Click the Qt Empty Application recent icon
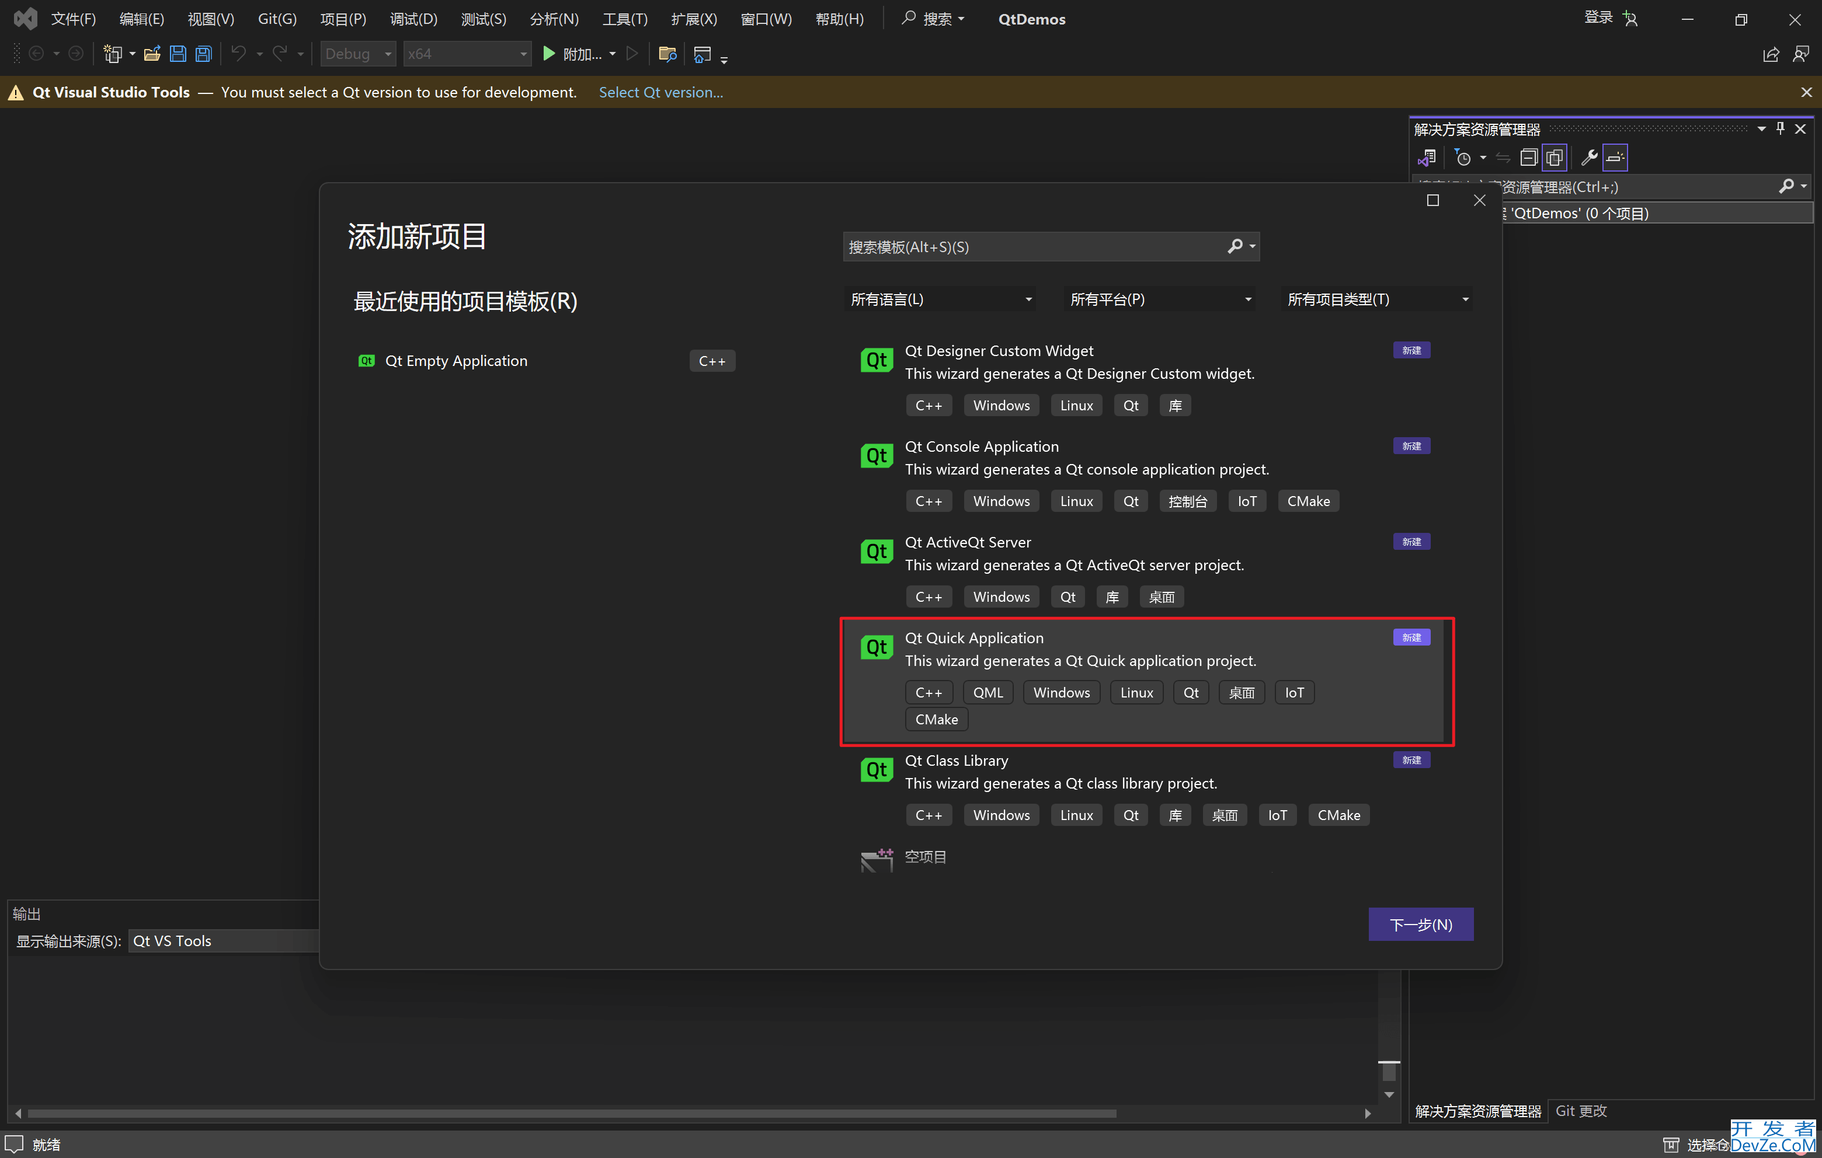Viewport: 1822px width, 1158px height. 366,361
